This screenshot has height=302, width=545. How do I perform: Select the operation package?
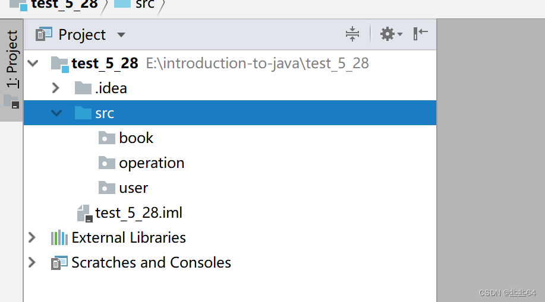152,163
